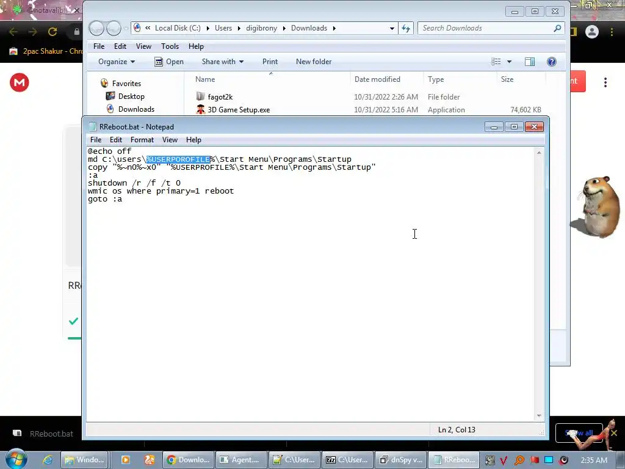Expand Organize dropdown in Explorer
The image size is (625, 469).
click(117, 62)
